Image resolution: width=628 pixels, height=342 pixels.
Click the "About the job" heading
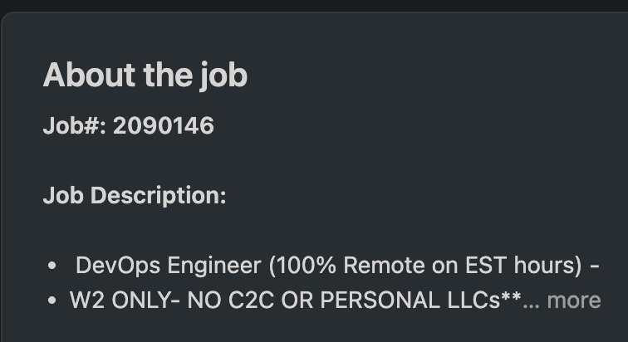tap(145, 76)
